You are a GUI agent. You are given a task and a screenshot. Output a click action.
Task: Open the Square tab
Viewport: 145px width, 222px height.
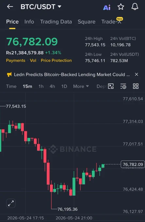coord(87,22)
